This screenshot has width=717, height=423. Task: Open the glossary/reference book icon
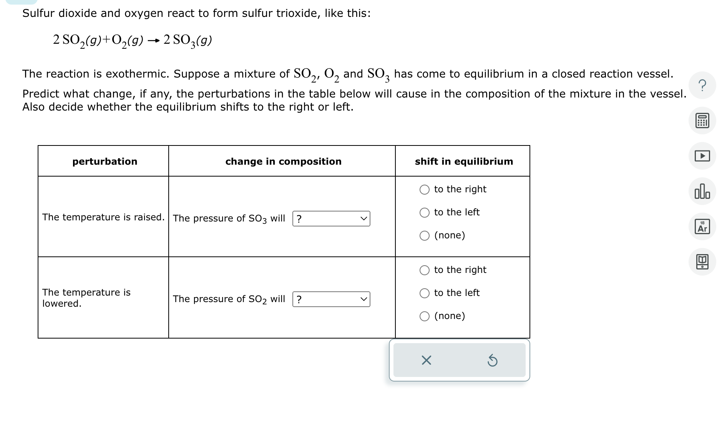pyautogui.click(x=702, y=261)
